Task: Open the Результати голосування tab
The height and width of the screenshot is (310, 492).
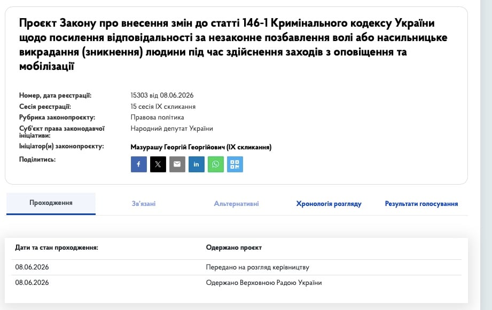Action: point(421,204)
